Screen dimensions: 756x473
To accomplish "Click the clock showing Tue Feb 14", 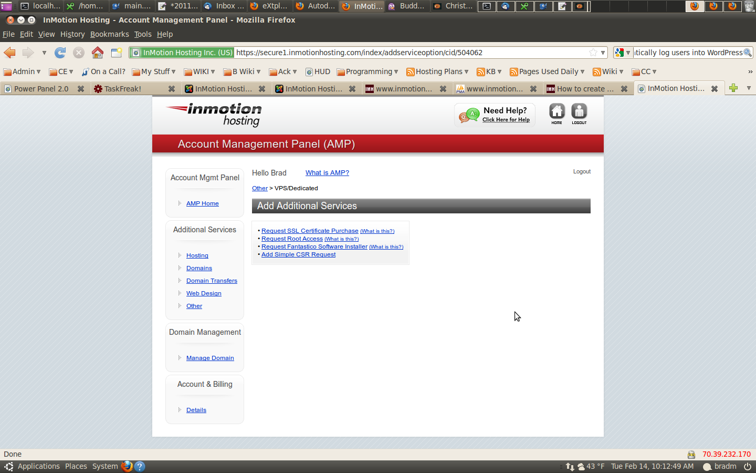I will coord(652,466).
